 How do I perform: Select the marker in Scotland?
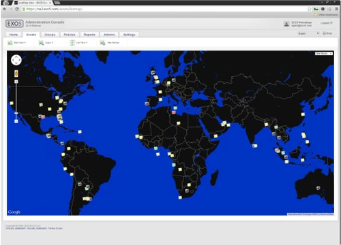point(153,73)
